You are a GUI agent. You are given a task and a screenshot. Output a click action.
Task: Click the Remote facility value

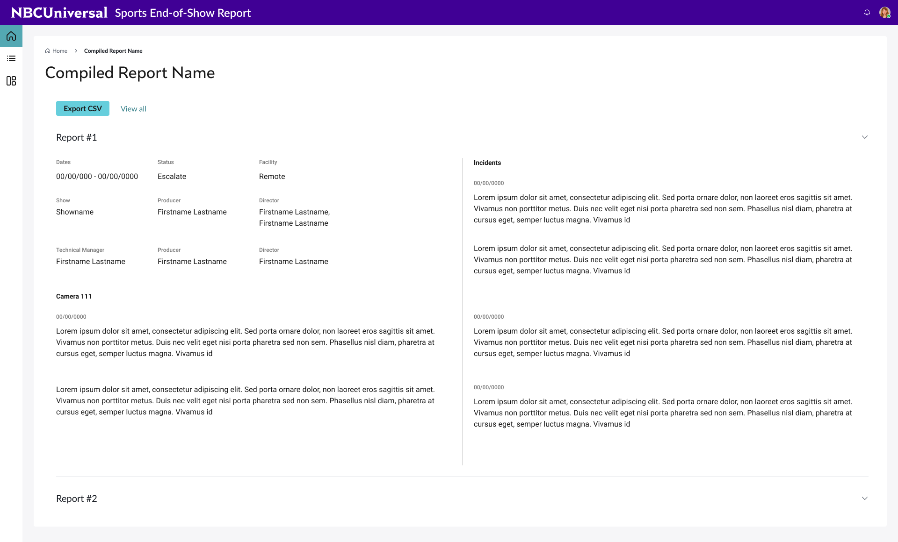[x=272, y=177]
